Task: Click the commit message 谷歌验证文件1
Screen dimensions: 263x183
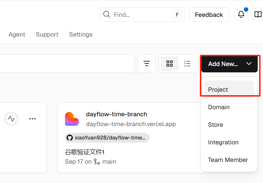Action: point(85,152)
